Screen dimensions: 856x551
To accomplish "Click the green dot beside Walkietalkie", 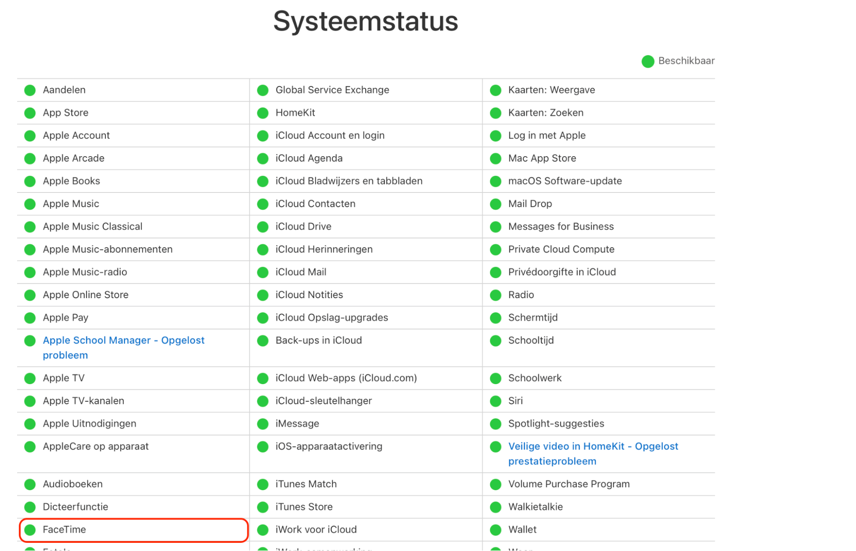I will pos(495,507).
